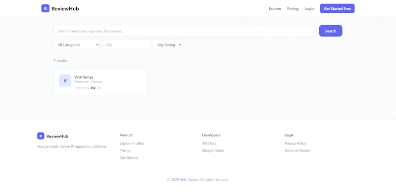Click the Vetri Suriya copyright link
The image size is (396, 194).
pyautogui.click(x=189, y=180)
